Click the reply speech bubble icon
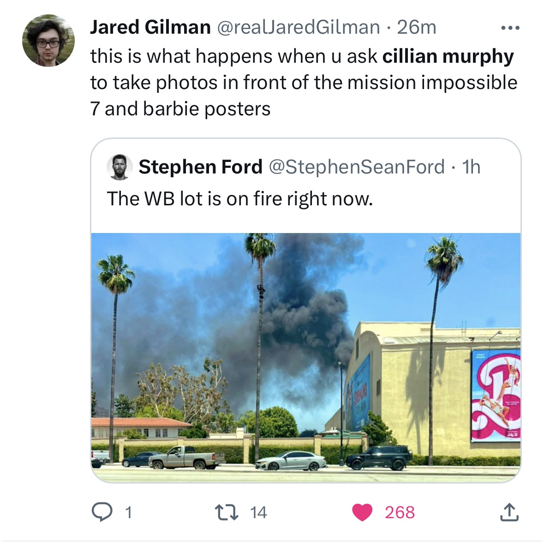Viewport: 544px width, 544px height. coord(102,512)
